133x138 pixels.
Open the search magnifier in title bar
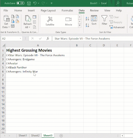[x=118, y=3]
